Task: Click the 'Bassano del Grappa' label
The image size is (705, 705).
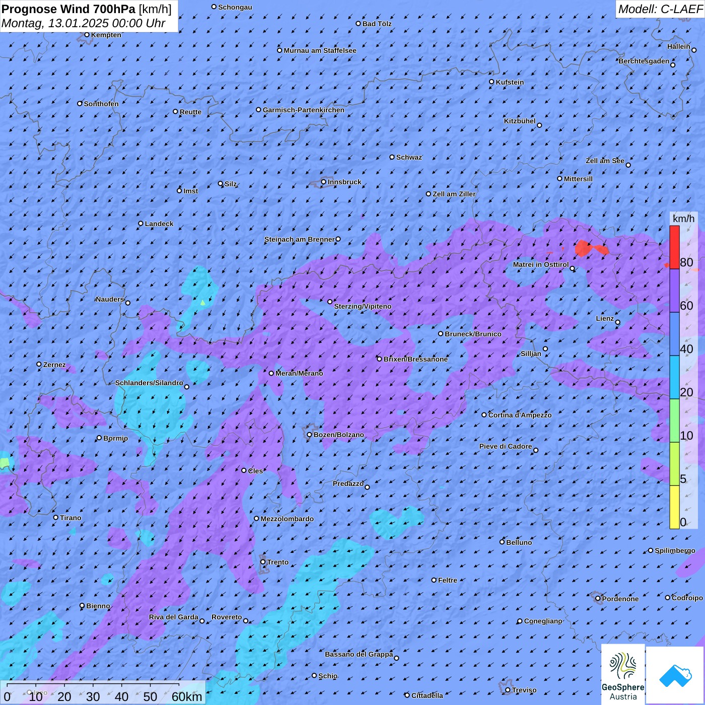Action: click(x=359, y=654)
